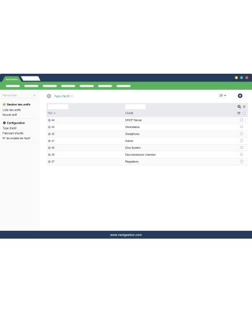
Task: Click the gear icon beside row 43
Action: click(x=49, y=127)
